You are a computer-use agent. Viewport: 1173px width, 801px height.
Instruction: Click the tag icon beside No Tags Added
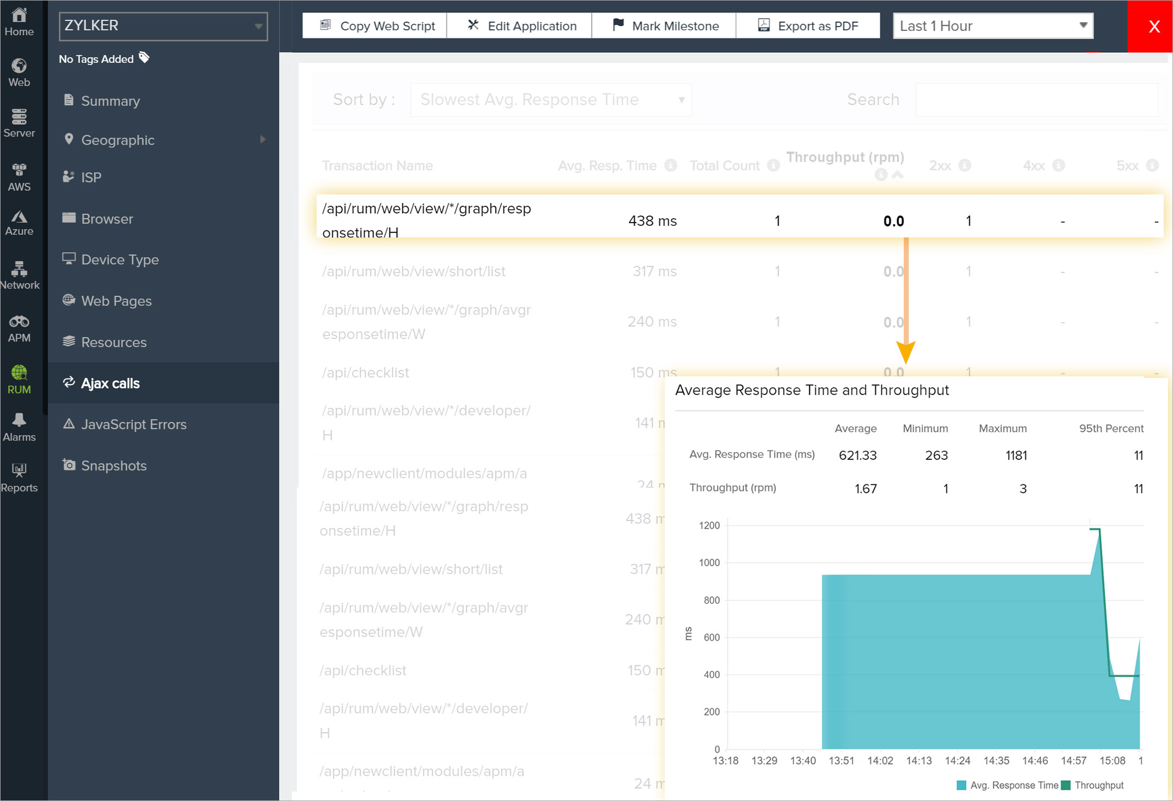tap(144, 58)
